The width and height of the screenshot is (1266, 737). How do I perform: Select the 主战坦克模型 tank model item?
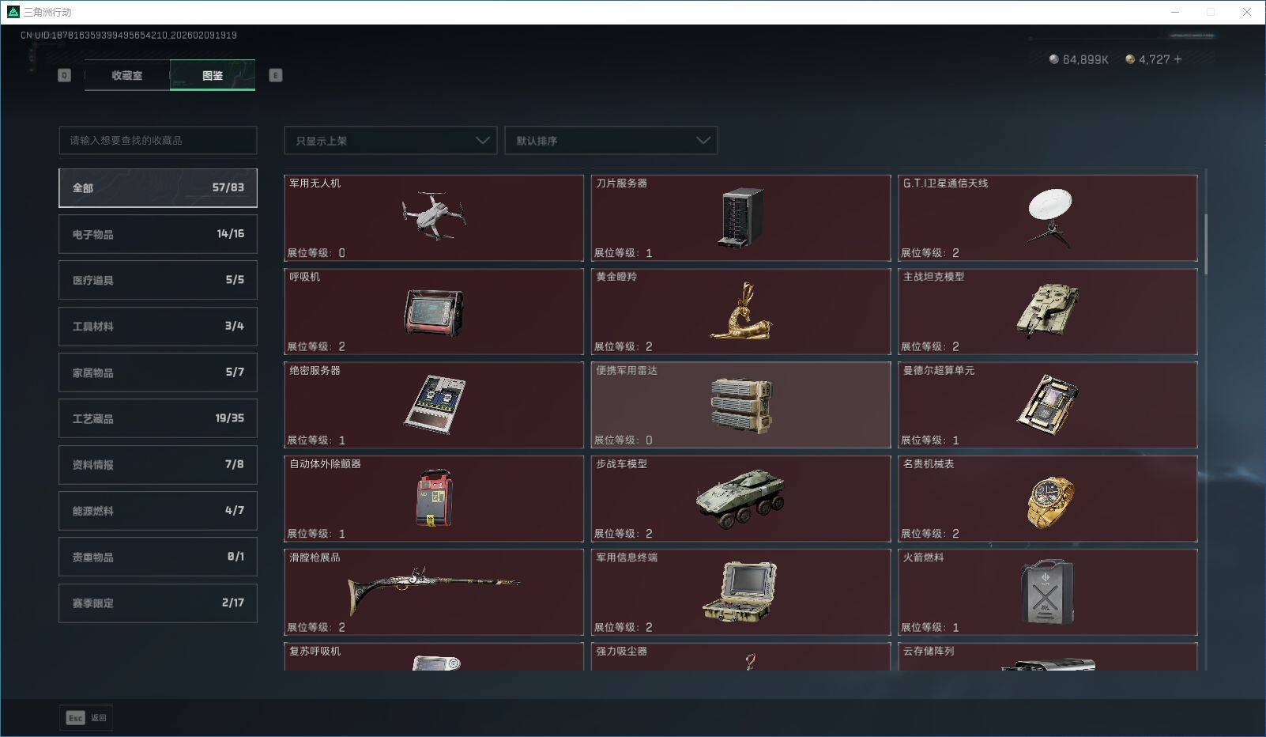(1047, 312)
